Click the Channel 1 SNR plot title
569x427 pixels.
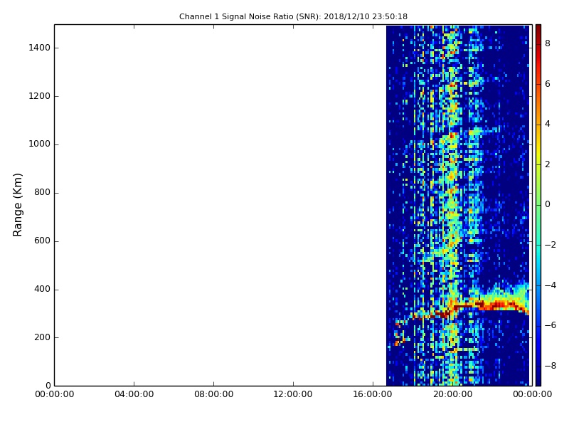293,16
